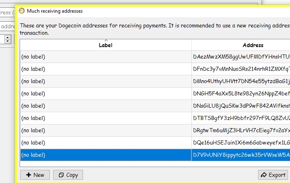Click the highlighted label cell of D7V9vUNiY8 row
Viewport: 290px width, 183px height.
click(106, 155)
